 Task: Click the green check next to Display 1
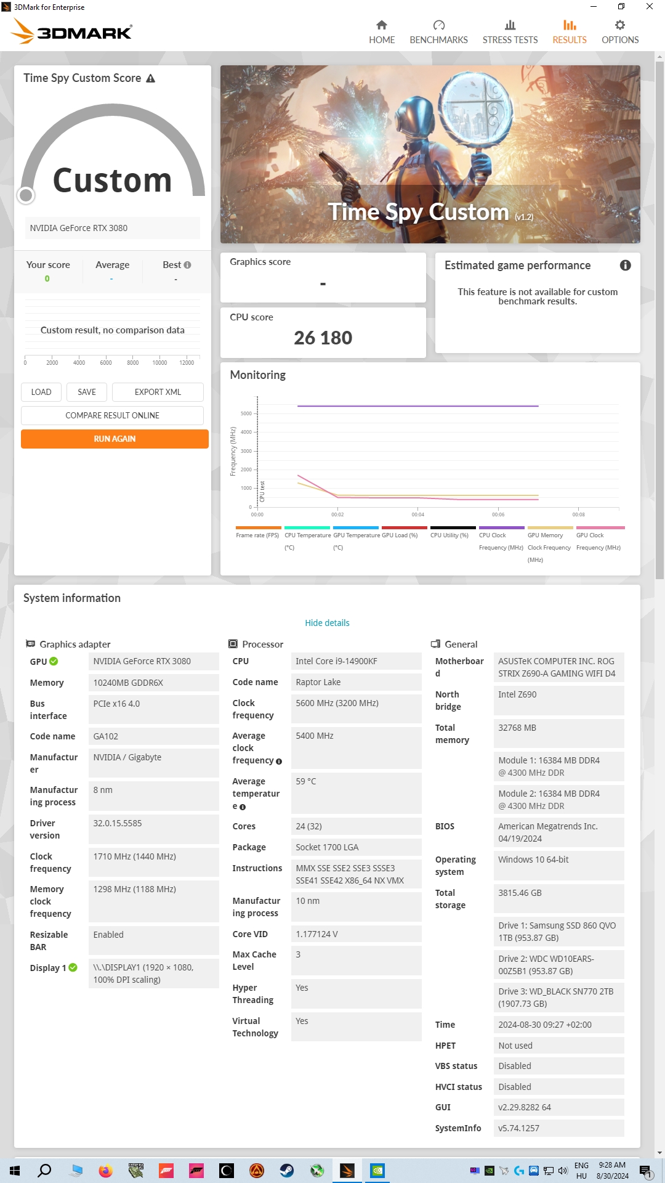[73, 967]
